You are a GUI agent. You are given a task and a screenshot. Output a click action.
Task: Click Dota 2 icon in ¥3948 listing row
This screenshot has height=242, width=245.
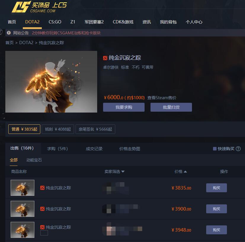click(42, 227)
